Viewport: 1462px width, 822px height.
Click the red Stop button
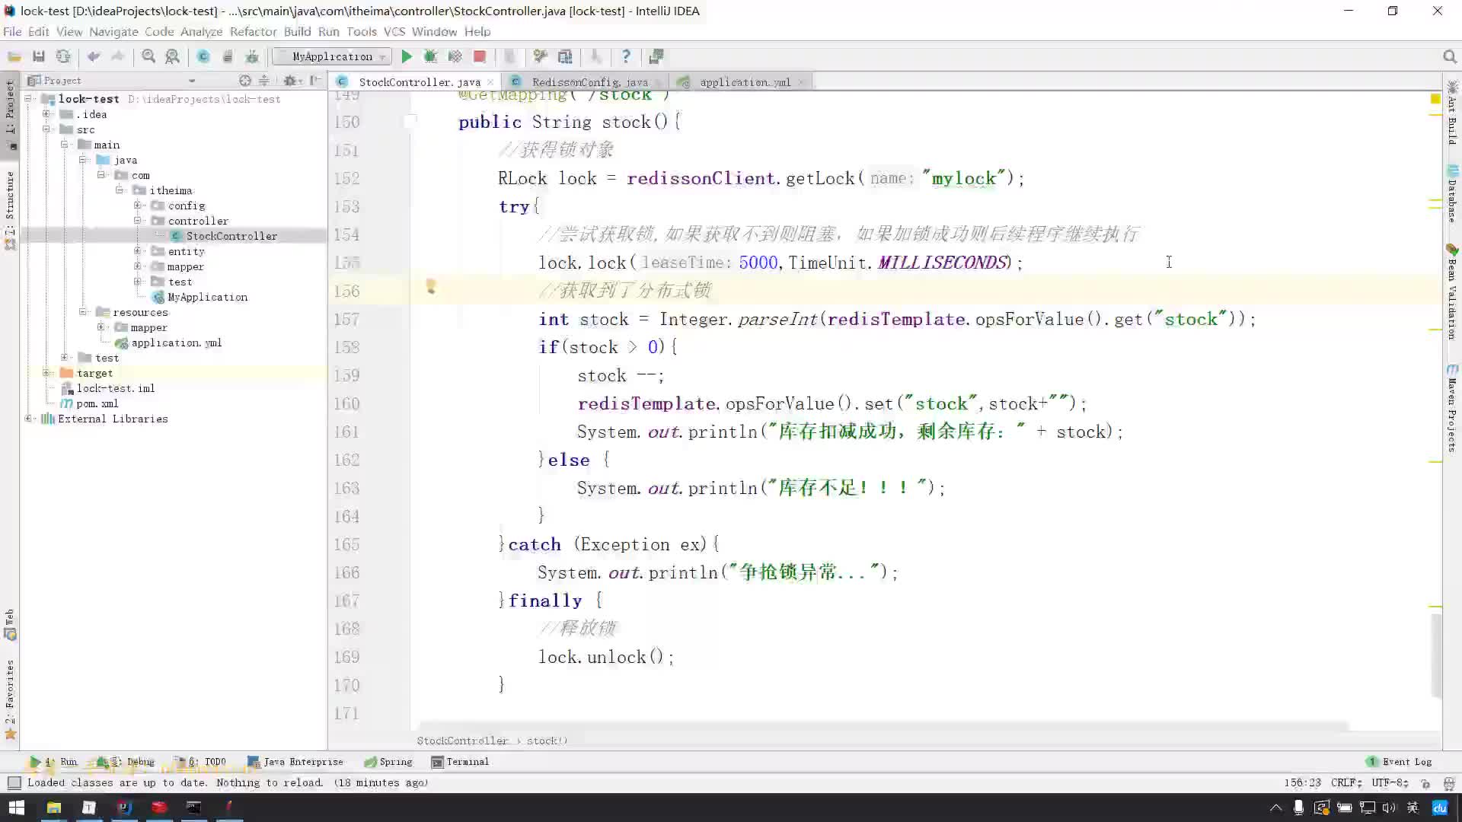click(480, 56)
